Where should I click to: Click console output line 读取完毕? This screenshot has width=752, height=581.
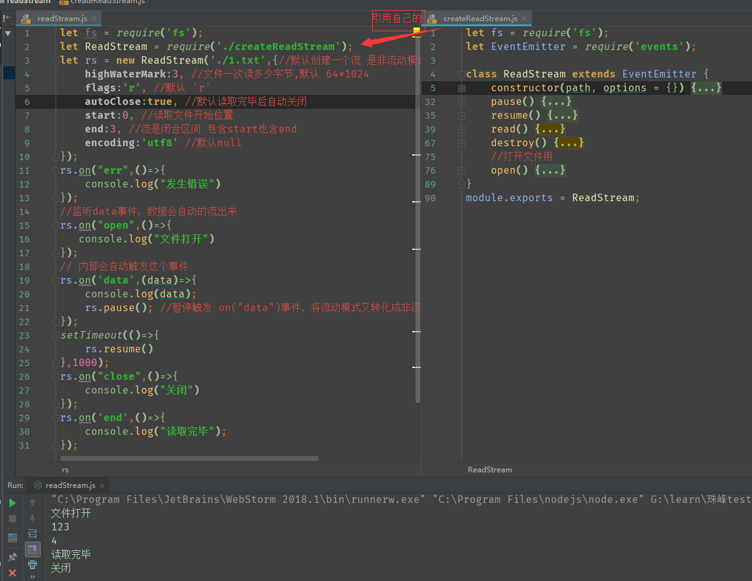pyautogui.click(x=71, y=555)
